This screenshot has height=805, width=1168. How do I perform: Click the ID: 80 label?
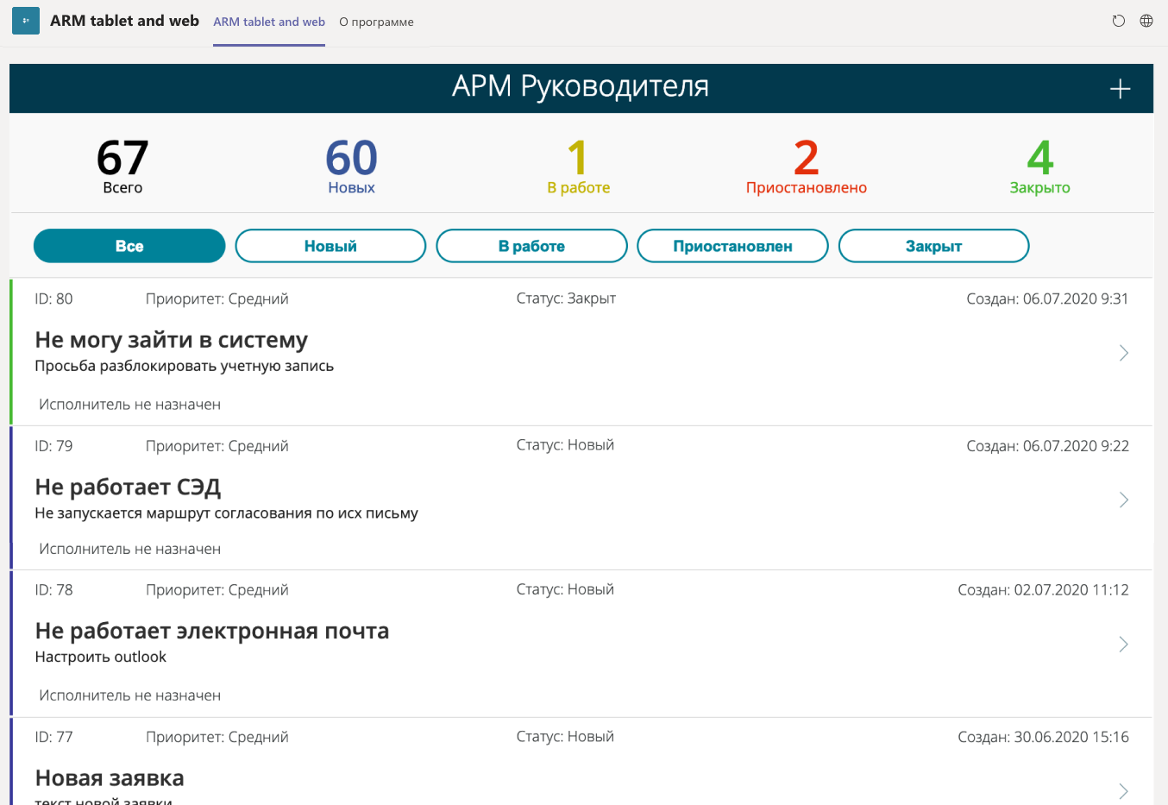(x=53, y=299)
